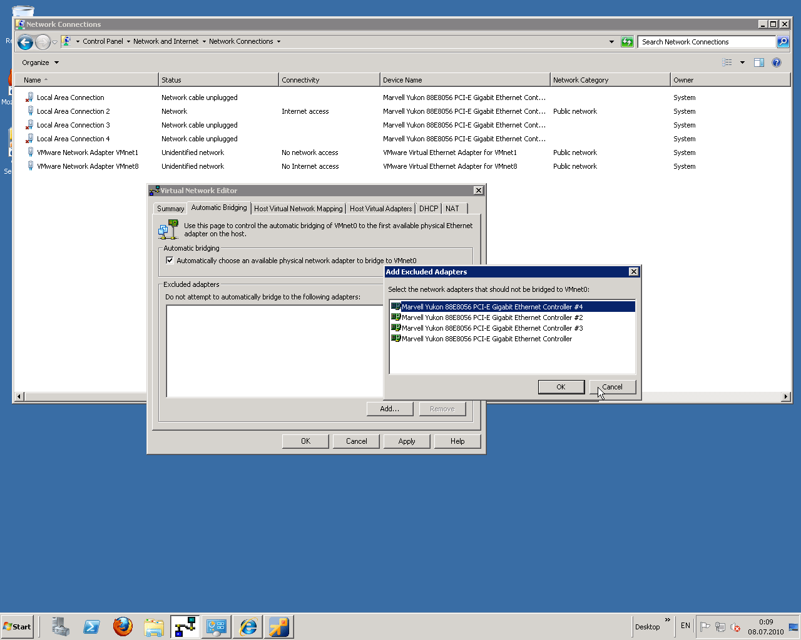Screen dimensions: 801x640
Task: Click Cancel in Virtual Network Editor
Action: pyautogui.click(x=357, y=441)
